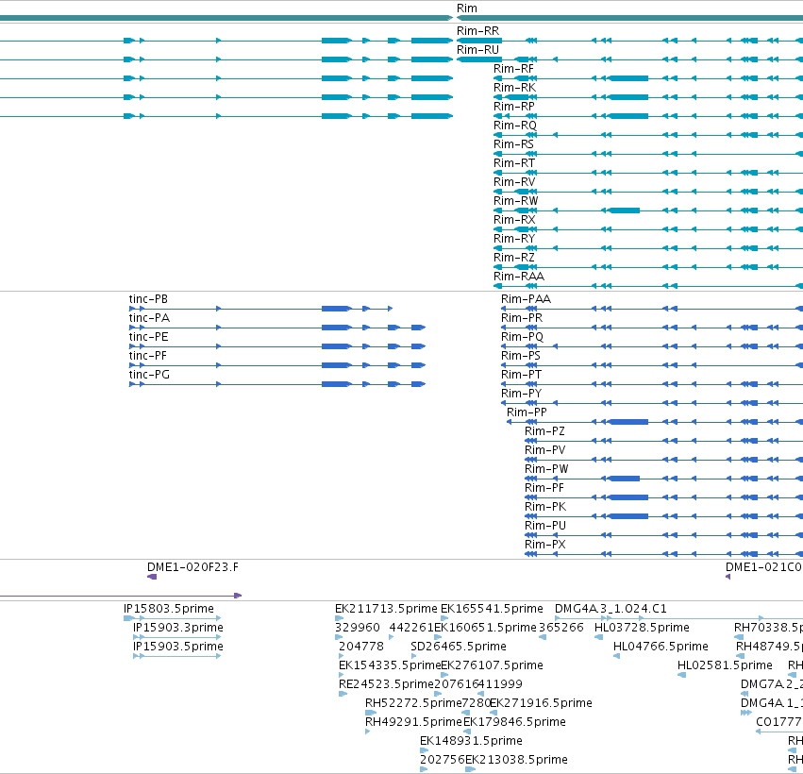
Task: Click the IP15803.5prime EST label
Action: (169, 609)
